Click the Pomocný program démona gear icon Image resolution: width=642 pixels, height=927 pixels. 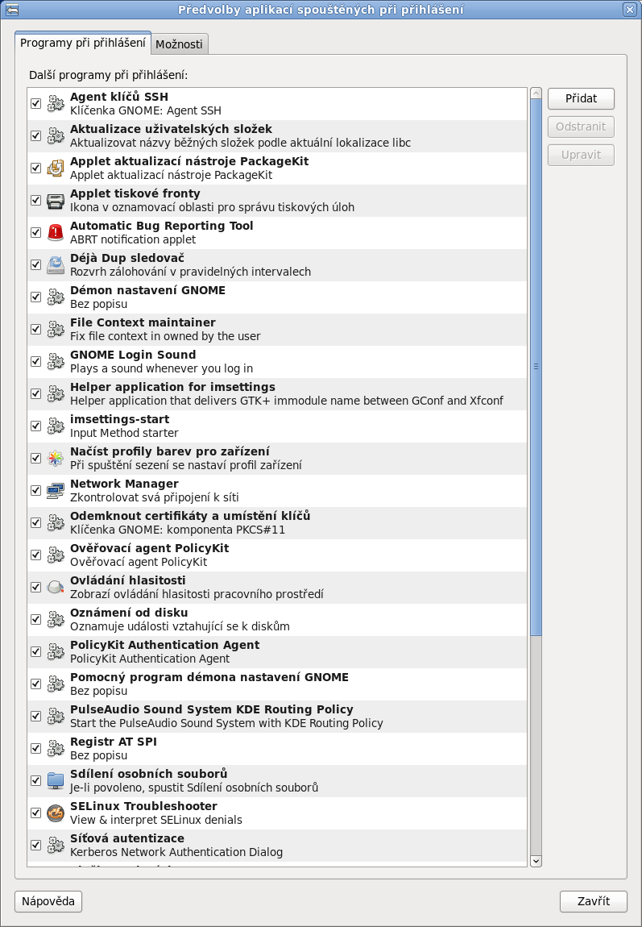[56, 684]
